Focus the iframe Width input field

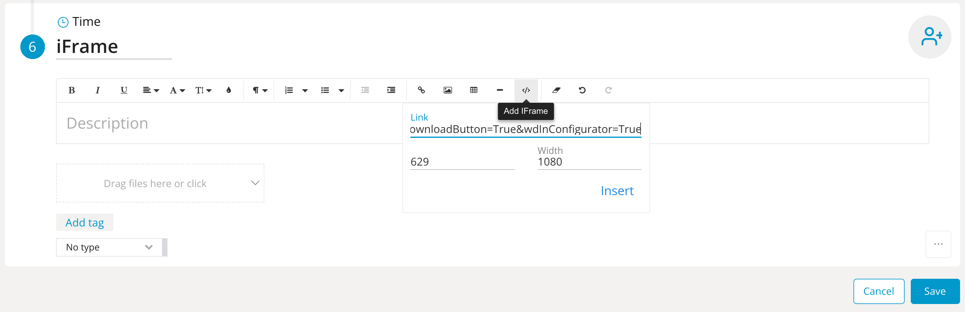(x=589, y=162)
